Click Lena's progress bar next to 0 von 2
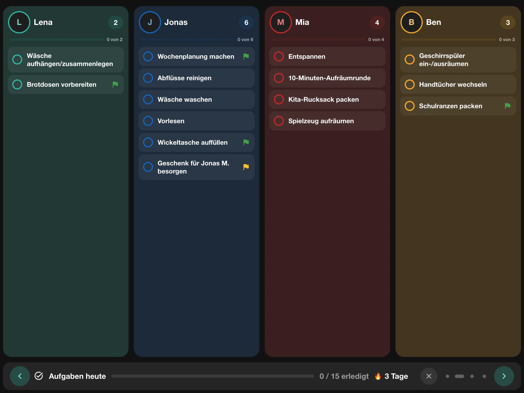The height and width of the screenshot is (393, 524). pyautogui.click(x=56, y=40)
